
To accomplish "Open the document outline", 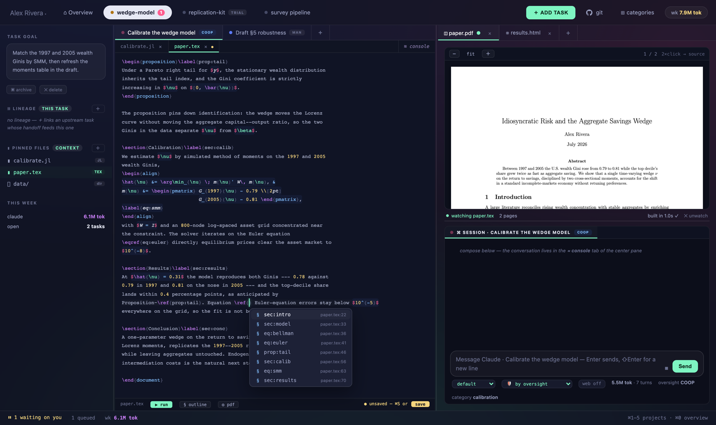I will (x=195, y=404).
